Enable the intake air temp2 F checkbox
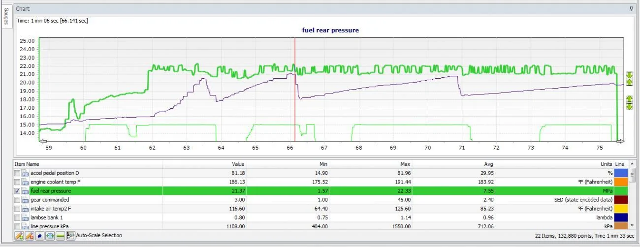The height and width of the screenshot is (247, 640). 18,209
